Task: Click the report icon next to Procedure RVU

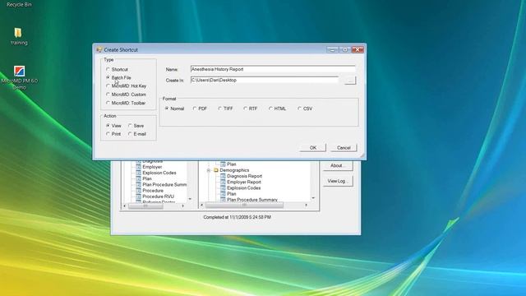Action: point(138,197)
